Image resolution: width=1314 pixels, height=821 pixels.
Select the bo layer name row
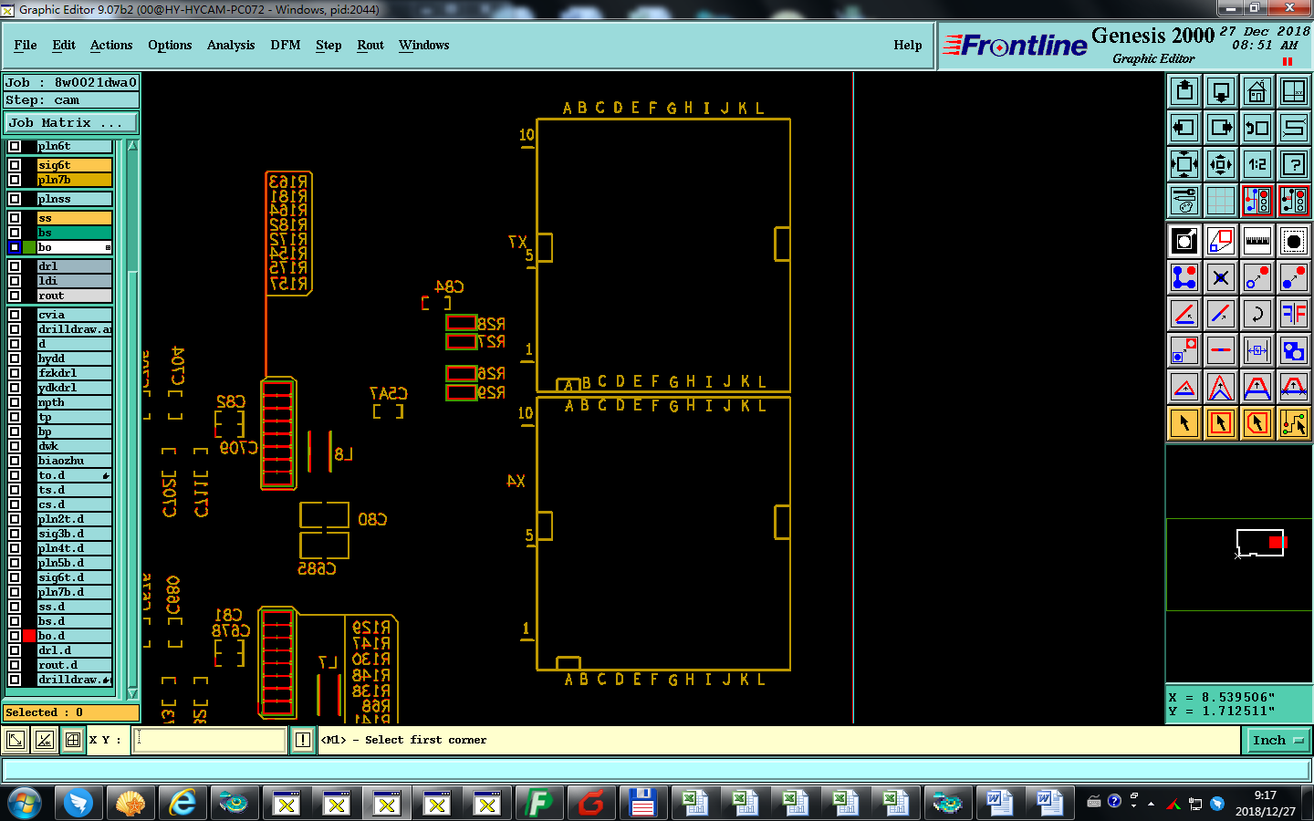tap(74, 247)
